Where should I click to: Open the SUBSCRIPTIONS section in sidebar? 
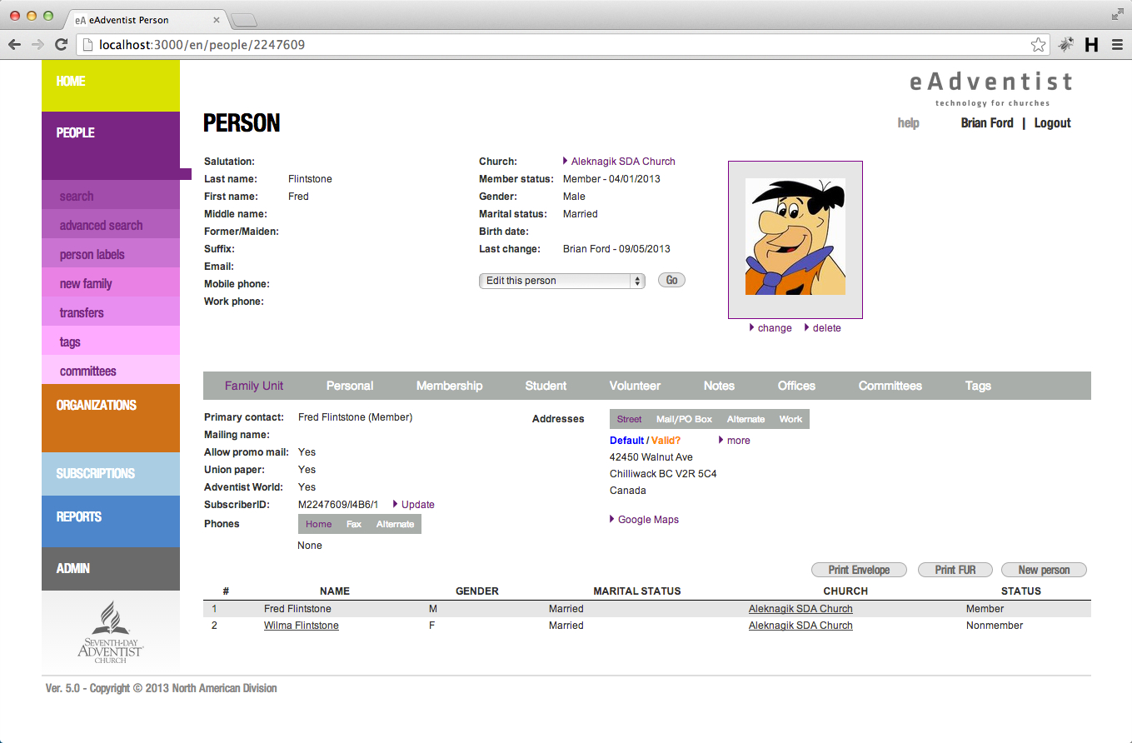(x=111, y=474)
